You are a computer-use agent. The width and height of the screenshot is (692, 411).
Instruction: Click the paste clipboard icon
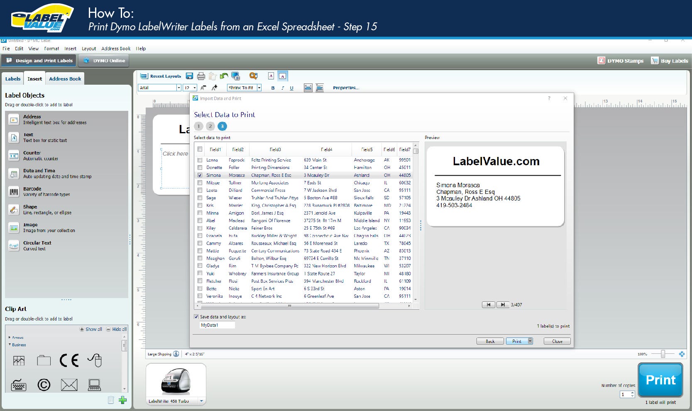pyautogui.click(x=213, y=76)
